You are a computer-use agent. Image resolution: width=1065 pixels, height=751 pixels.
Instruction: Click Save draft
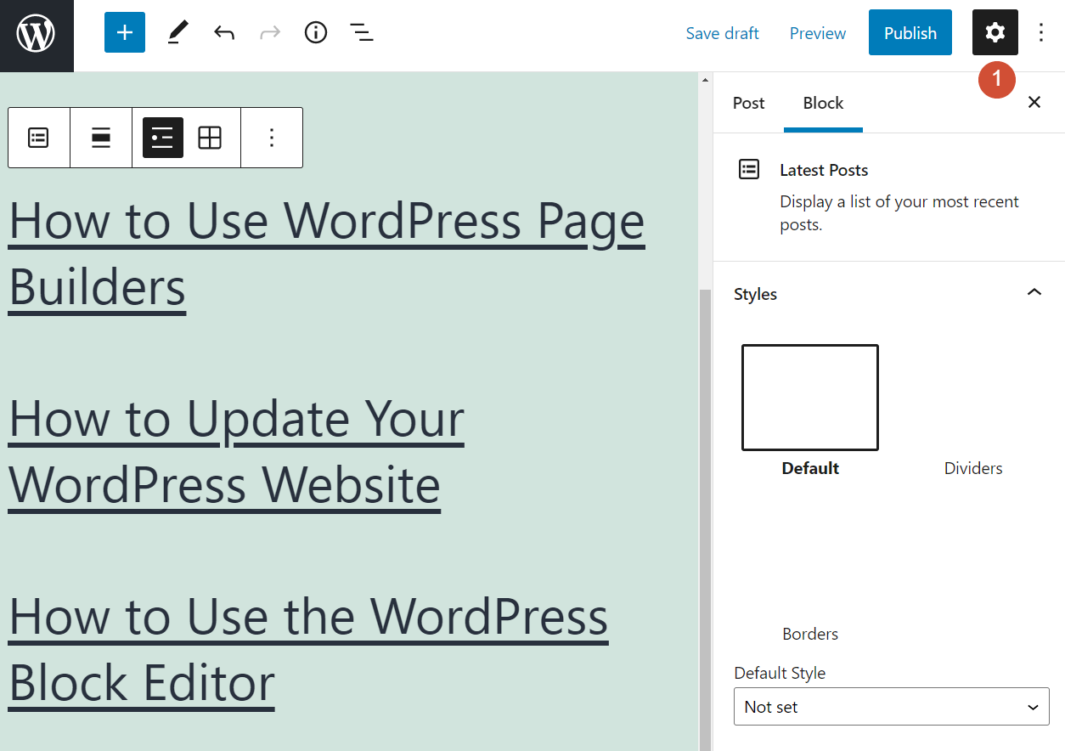(x=722, y=33)
